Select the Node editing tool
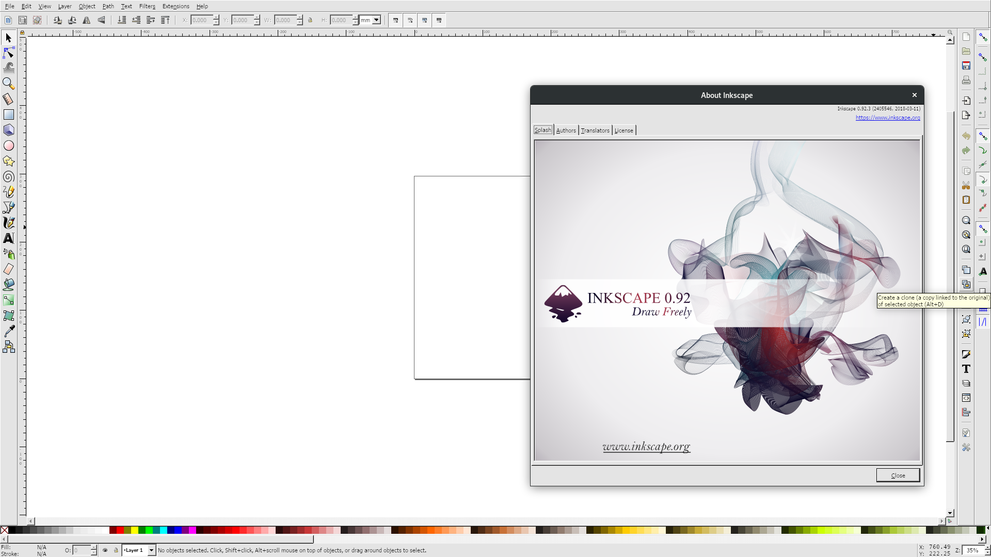The image size is (991, 557). (8, 53)
